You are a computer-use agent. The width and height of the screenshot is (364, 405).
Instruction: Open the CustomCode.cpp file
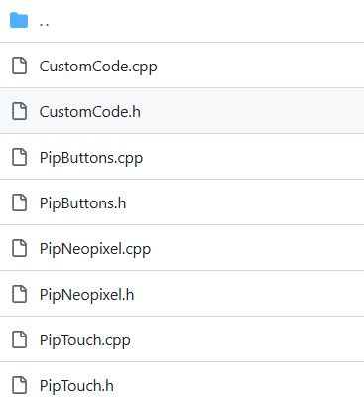(98, 67)
